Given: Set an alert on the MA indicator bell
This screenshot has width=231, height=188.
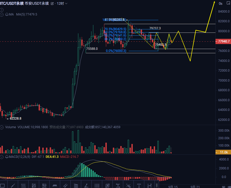Looking at the screenshot, I should click(x=7, y=14).
